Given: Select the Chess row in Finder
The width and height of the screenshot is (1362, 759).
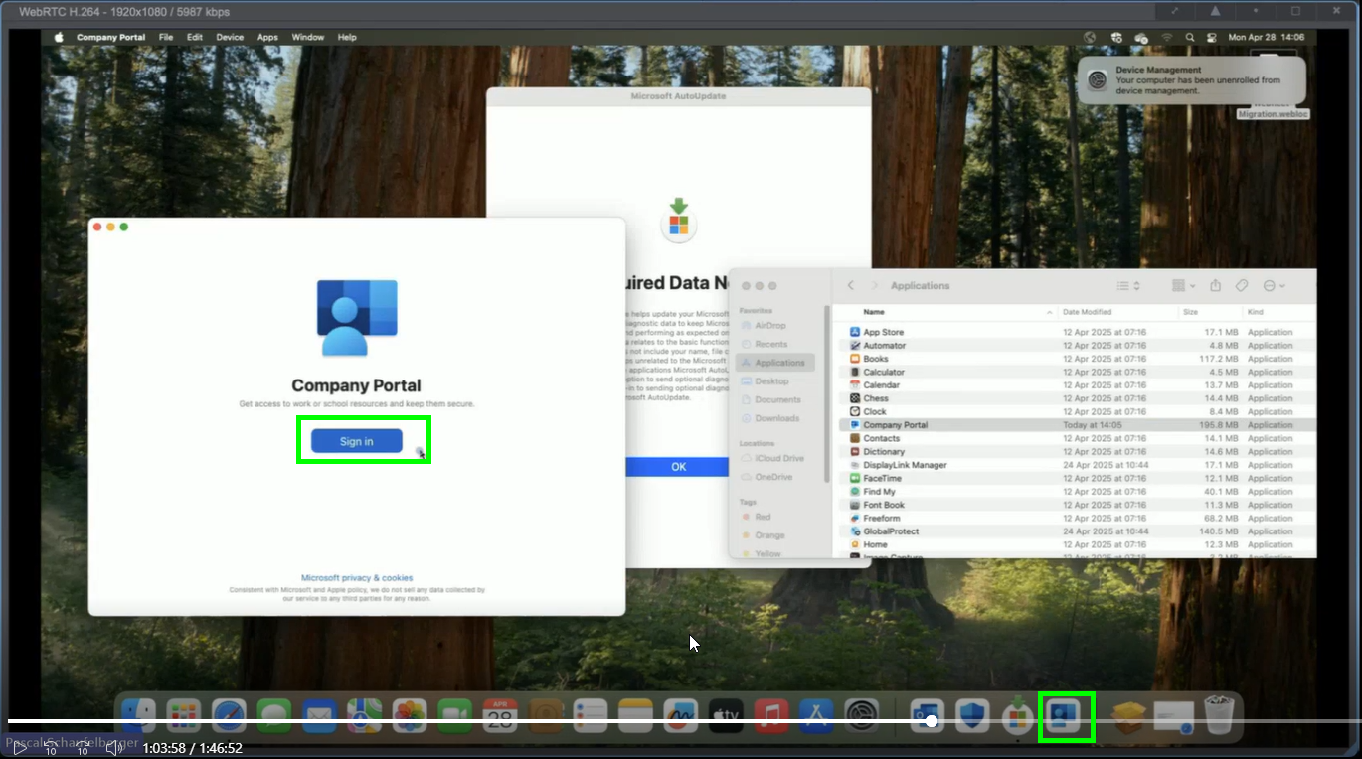Looking at the screenshot, I should tap(1078, 398).
